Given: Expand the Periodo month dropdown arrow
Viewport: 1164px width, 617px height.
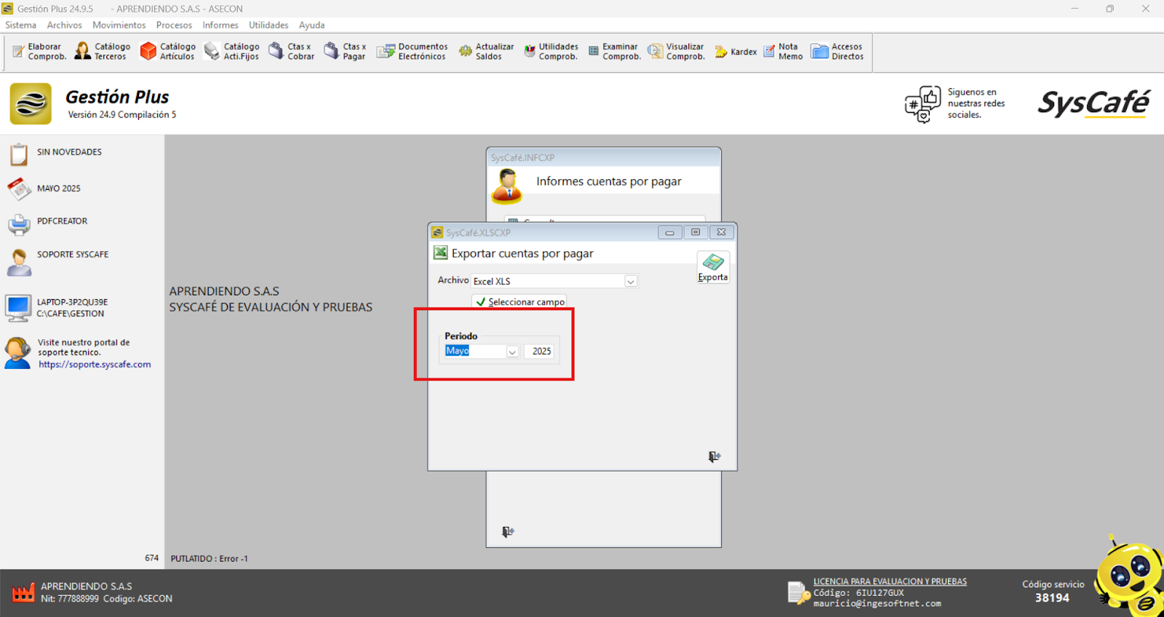Looking at the screenshot, I should point(512,351).
